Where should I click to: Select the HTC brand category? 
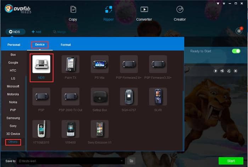[x=13, y=71]
